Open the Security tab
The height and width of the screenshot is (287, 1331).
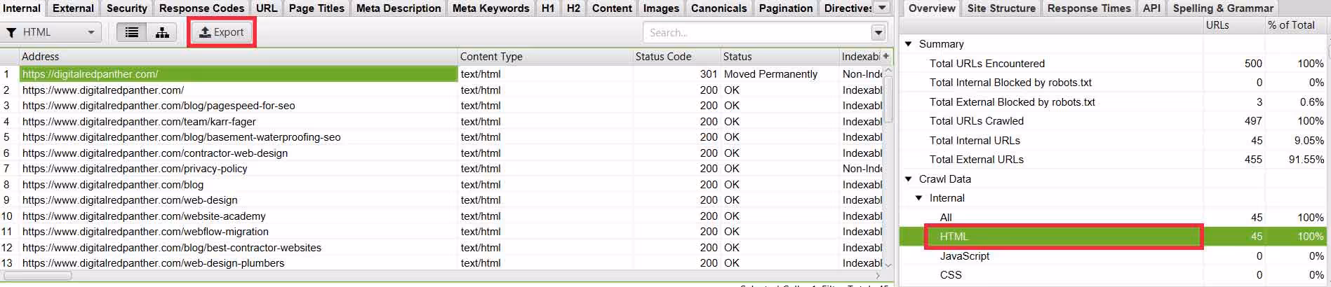pos(126,8)
